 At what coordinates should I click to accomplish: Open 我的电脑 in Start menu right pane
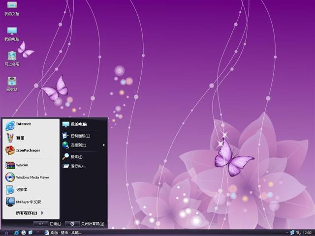(78, 124)
